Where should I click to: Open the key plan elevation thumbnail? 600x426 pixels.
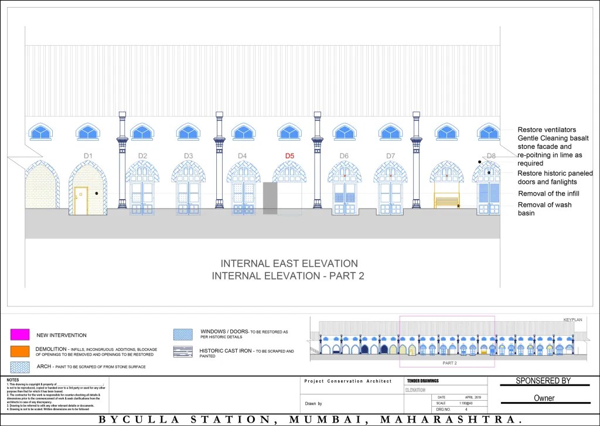pyautogui.click(x=448, y=342)
